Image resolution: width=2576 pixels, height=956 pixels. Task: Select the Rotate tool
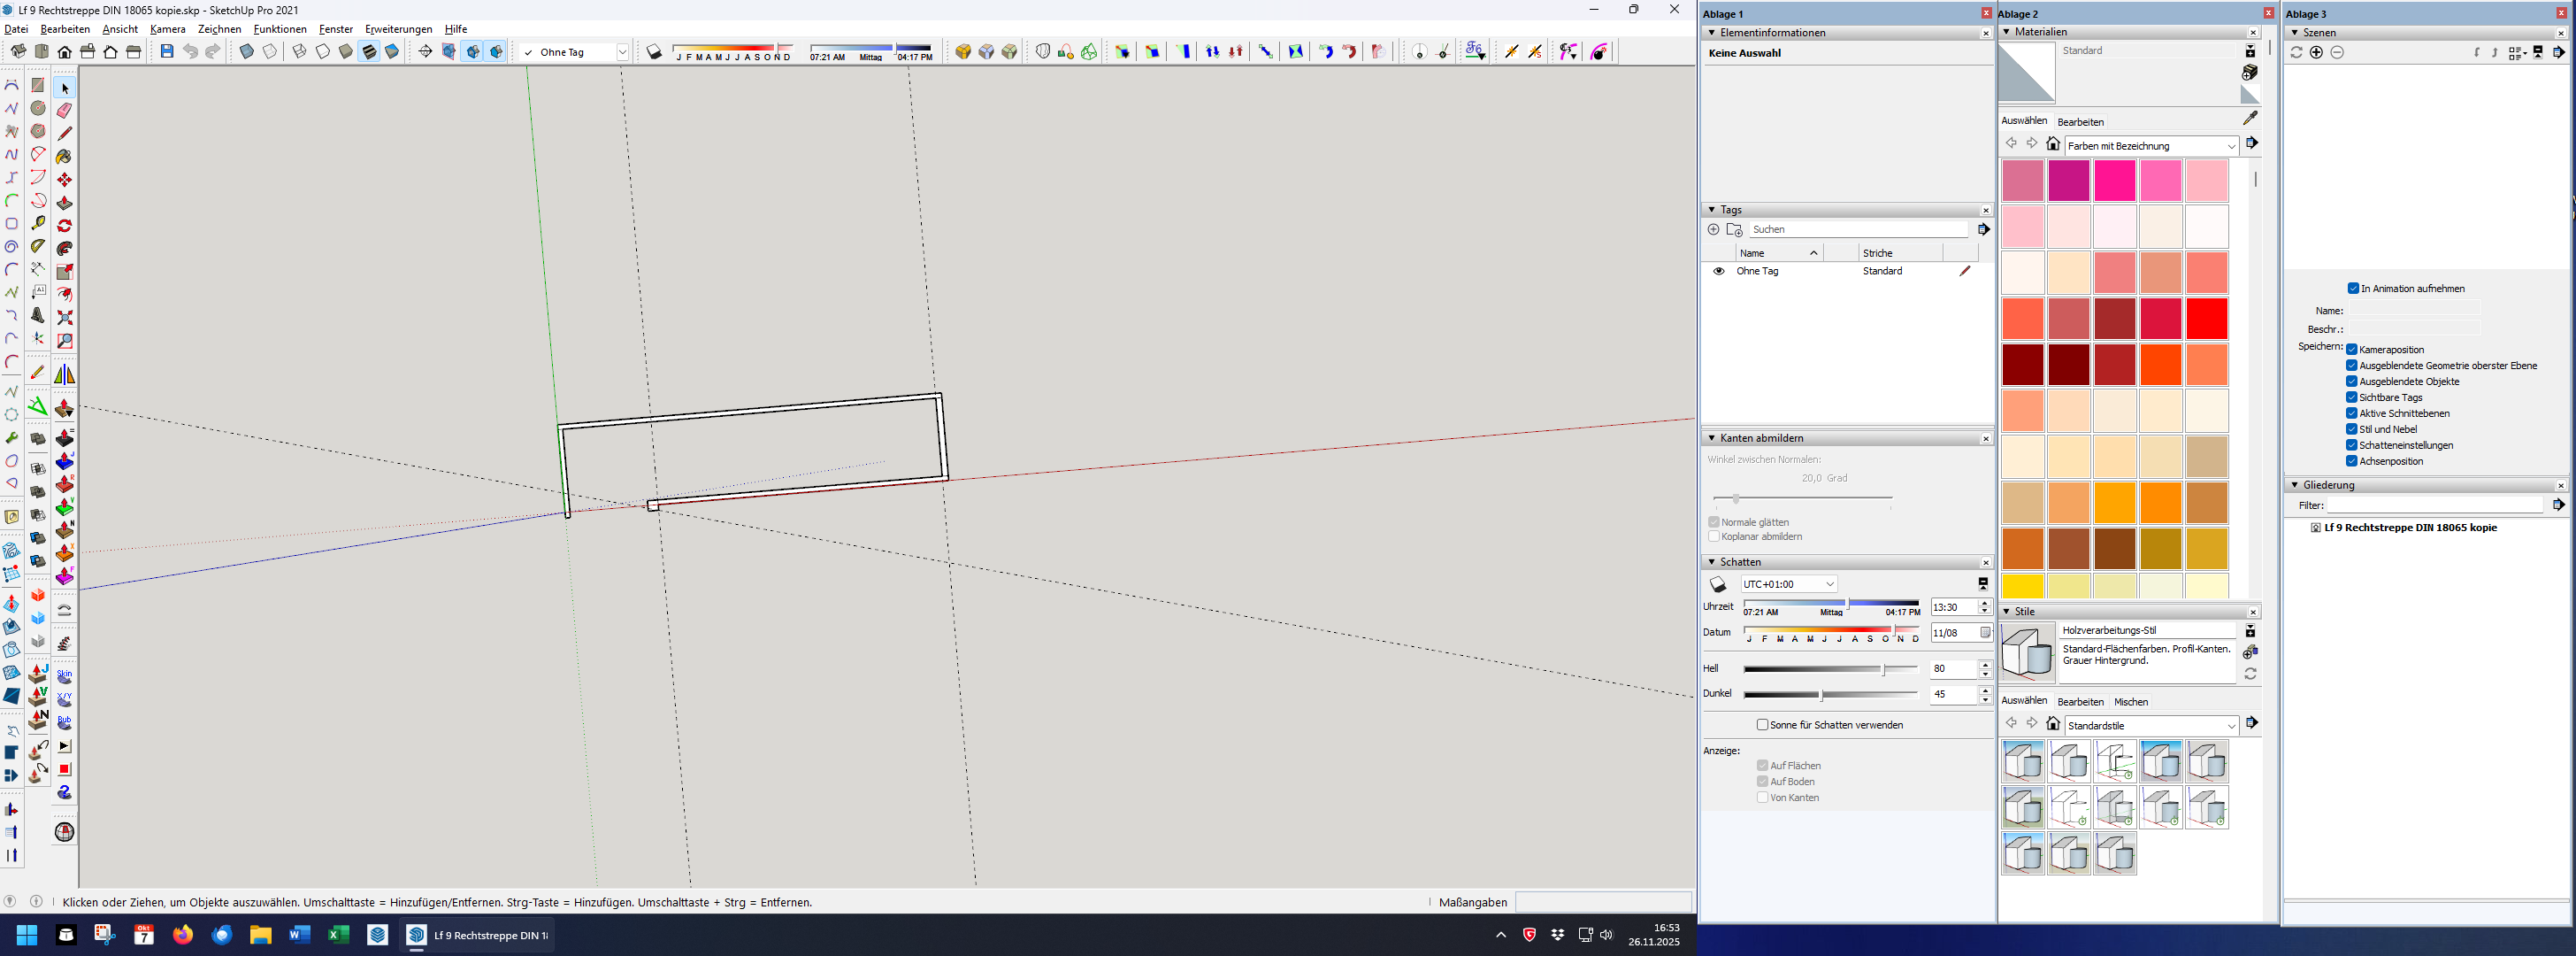[64, 225]
